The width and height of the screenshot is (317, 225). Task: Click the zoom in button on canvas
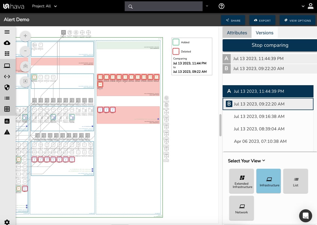coord(25,36)
